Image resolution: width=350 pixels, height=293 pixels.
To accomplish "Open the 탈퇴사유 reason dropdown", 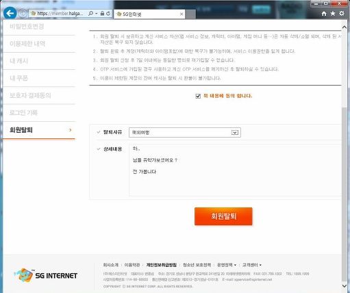I will pos(185,132).
